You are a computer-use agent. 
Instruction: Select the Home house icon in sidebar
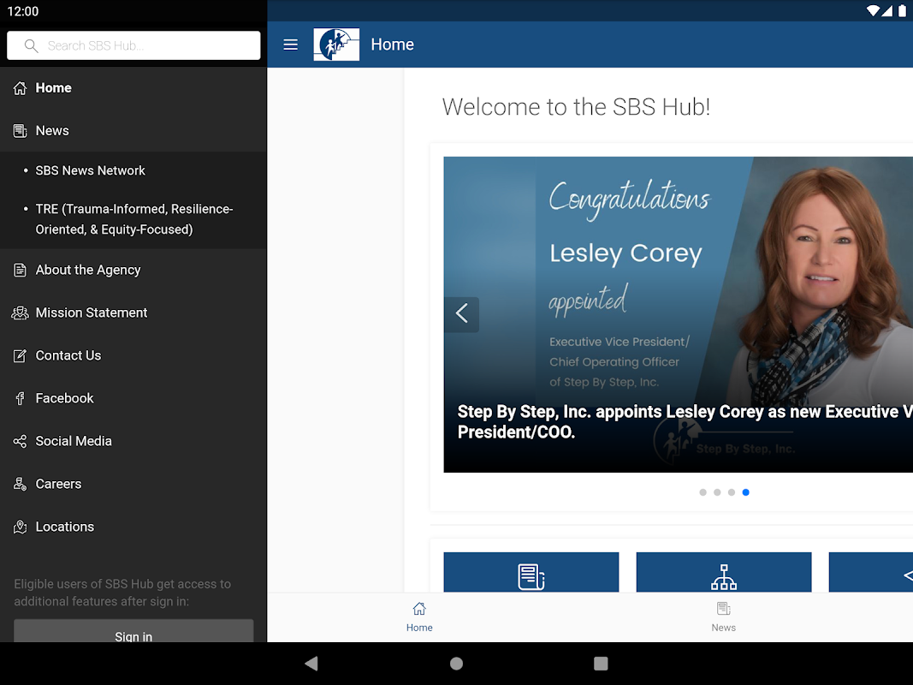[20, 88]
